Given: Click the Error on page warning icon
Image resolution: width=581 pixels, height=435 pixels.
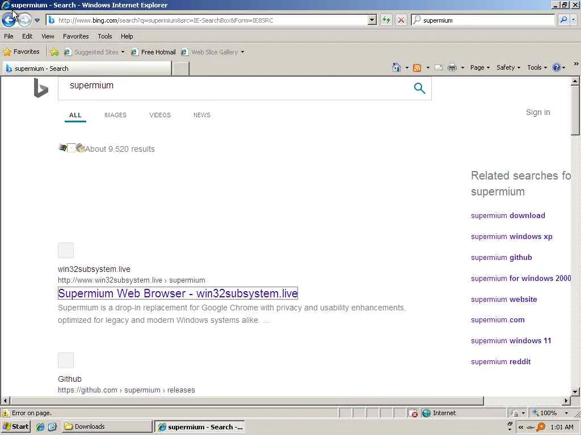Looking at the screenshot, I should coord(6,413).
